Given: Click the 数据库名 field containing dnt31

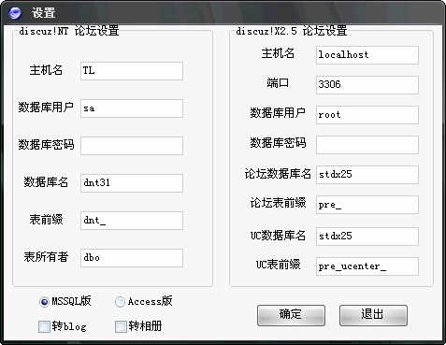Looking at the screenshot, I should (x=132, y=183).
